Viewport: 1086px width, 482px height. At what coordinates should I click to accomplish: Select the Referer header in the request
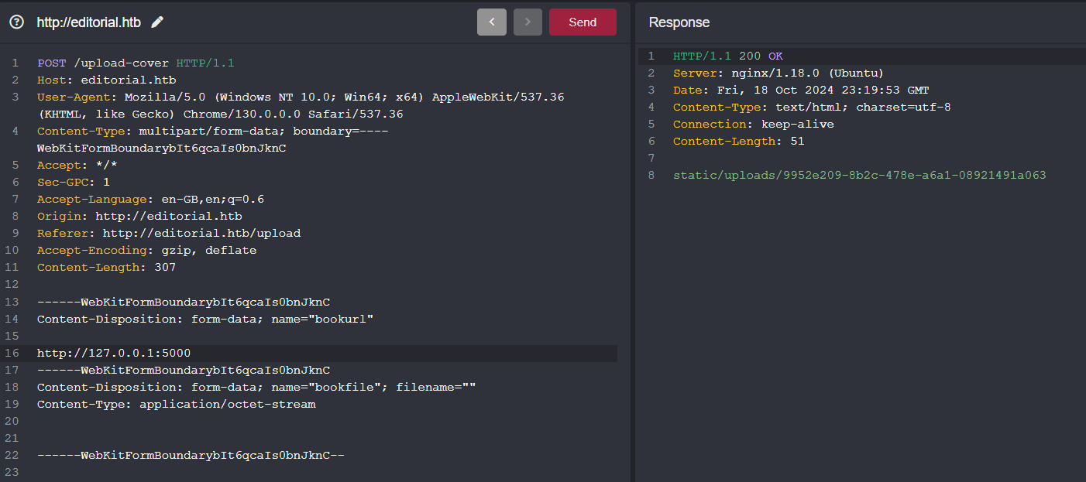168,233
